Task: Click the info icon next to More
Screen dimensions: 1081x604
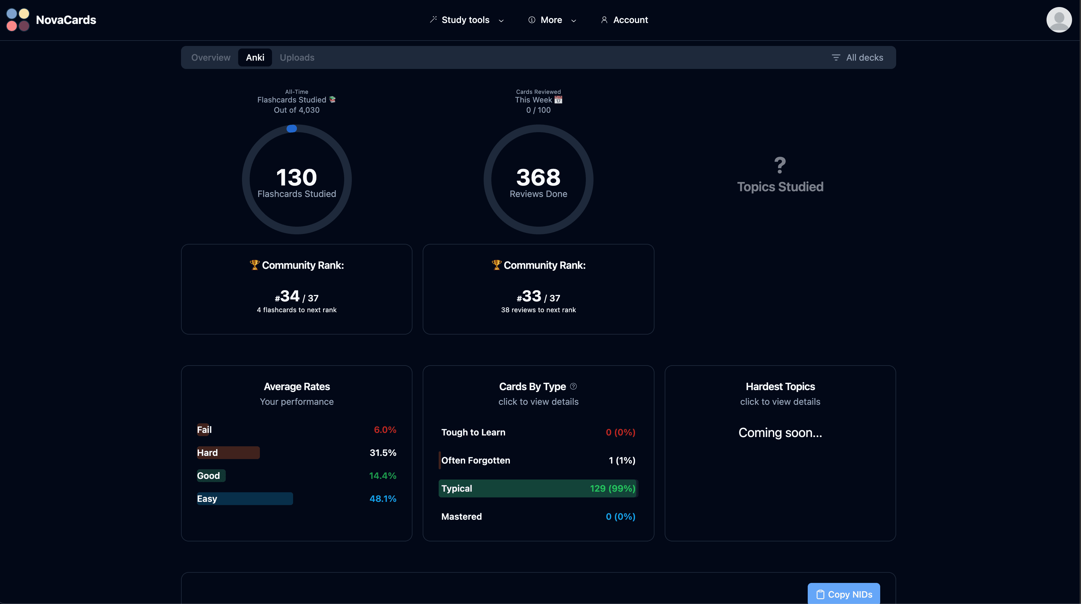Action: 532,20
